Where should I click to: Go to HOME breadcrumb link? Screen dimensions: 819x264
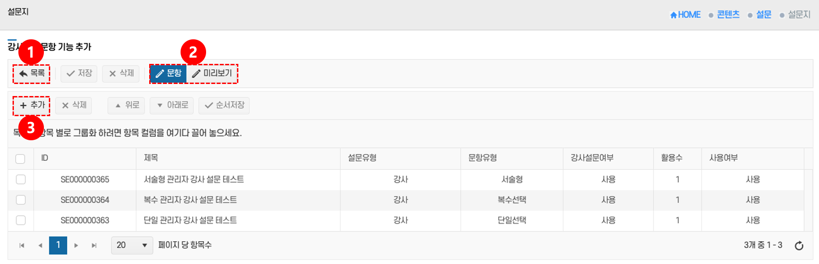685,15
